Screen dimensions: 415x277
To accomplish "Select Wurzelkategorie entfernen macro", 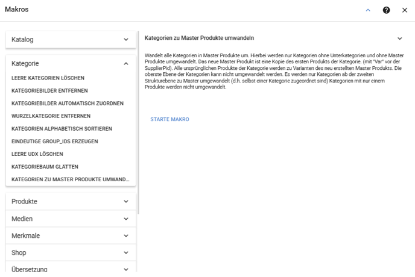I will (51, 116).
